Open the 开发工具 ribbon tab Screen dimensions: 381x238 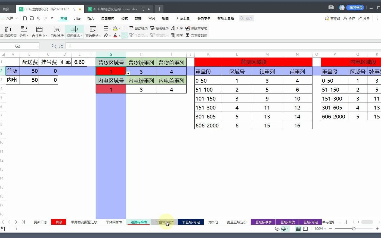(x=183, y=18)
